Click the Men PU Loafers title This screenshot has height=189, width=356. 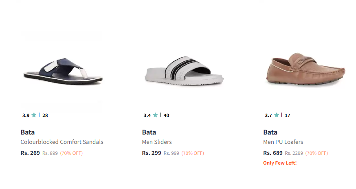[x=283, y=142]
